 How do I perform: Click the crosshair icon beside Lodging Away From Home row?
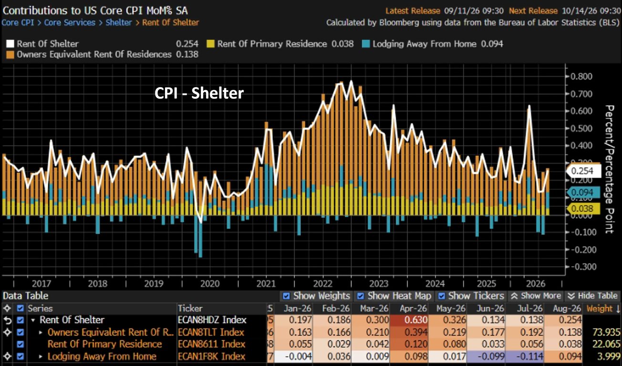pyautogui.click(x=7, y=356)
